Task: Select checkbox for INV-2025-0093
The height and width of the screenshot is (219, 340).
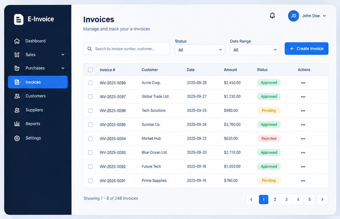Action: pyautogui.click(x=90, y=152)
